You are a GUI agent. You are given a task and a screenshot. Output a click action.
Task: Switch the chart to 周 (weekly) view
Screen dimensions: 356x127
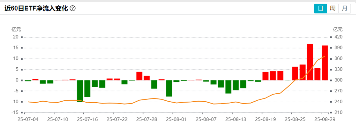(332, 9)
